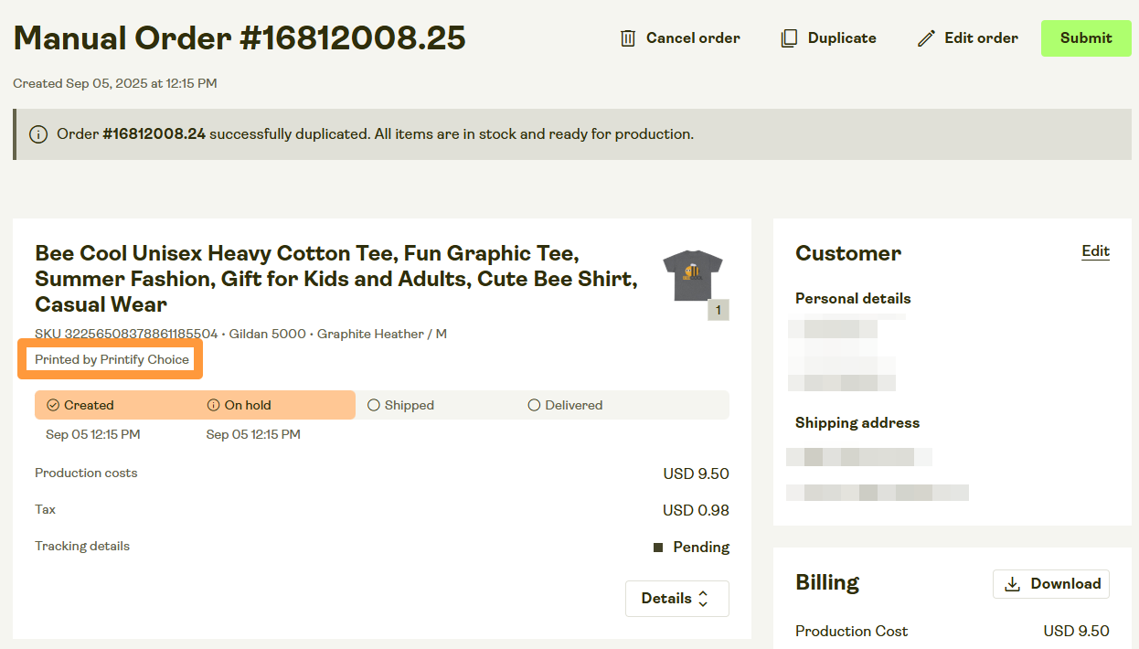Image resolution: width=1139 pixels, height=649 pixels.
Task: Expand the Details section
Action: click(676, 599)
